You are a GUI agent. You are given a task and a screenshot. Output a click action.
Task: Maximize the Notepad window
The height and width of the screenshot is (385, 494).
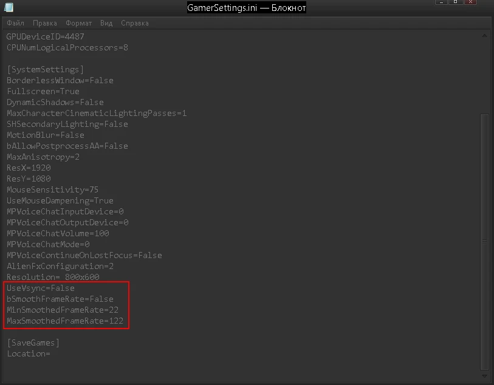tap(455, 2)
